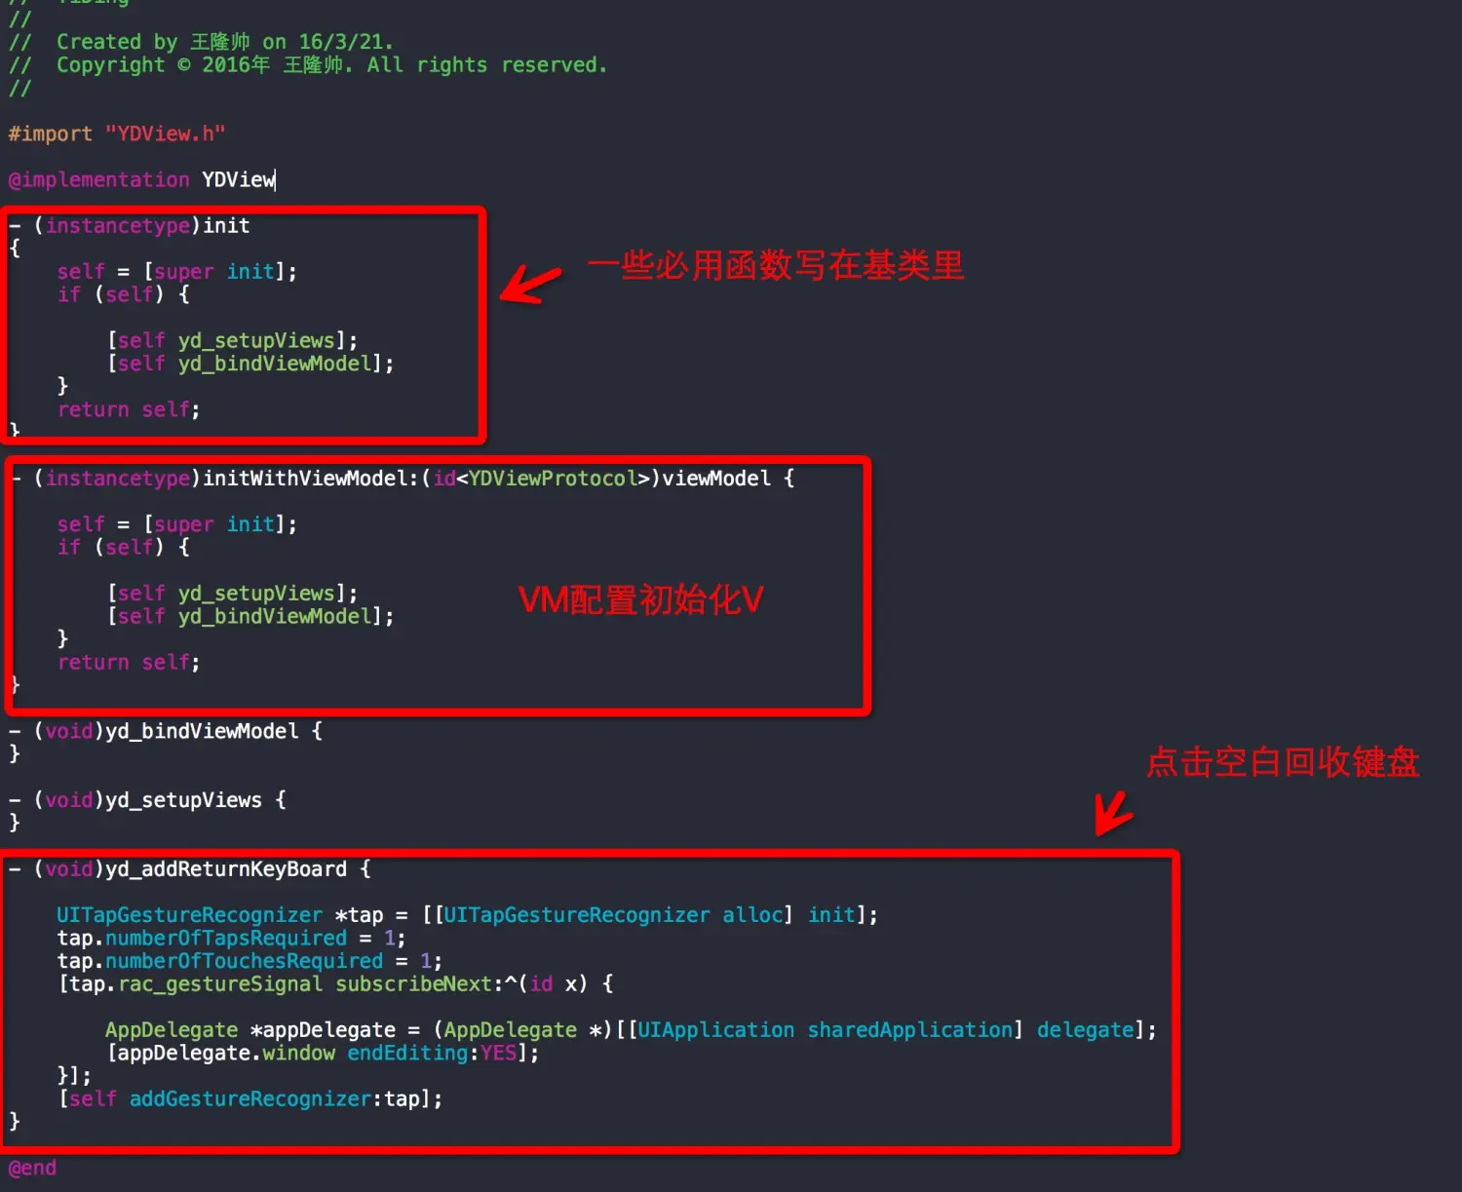Viewport: 1462px width, 1192px height.
Task: Click the red arrow pointing to init method
Action: 531,284
